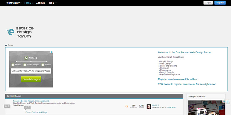The height and width of the screenshot is (115, 231).
Task: Click the Illustration list item
Action: pos(165,68)
